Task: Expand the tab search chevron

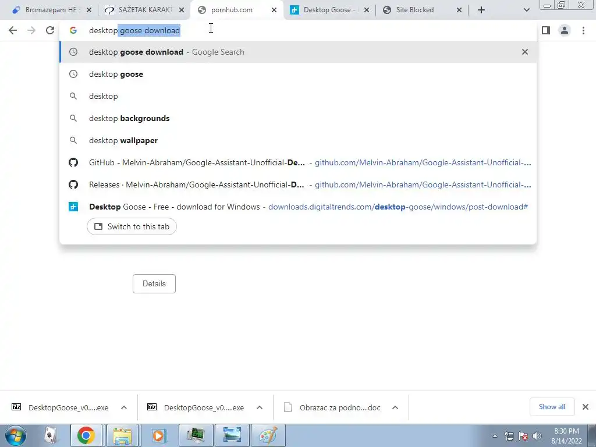Action: (x=526, y=10)
